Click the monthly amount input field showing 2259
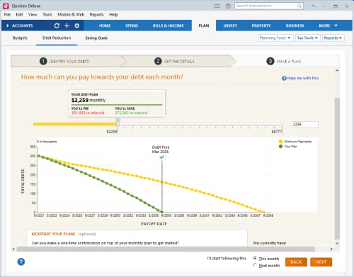Screen dimensions: 354x277 [x=305, y=125]
